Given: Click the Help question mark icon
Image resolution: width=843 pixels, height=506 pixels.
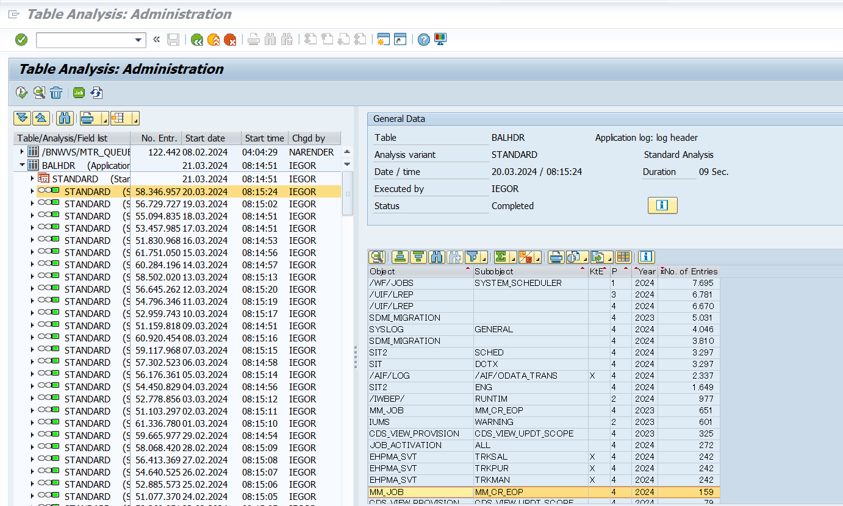Looking at the screenshot, I should (423, 40).
